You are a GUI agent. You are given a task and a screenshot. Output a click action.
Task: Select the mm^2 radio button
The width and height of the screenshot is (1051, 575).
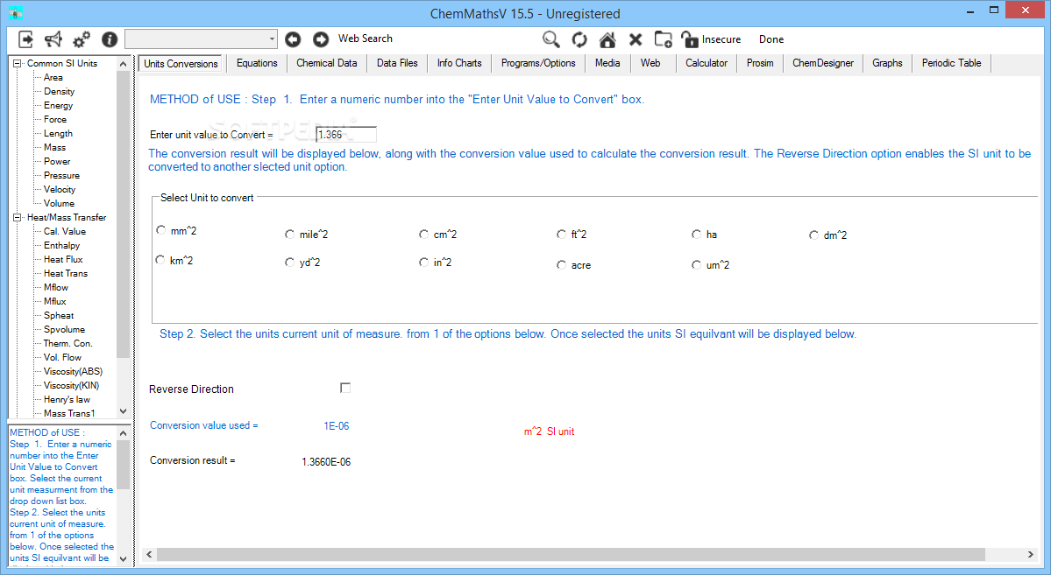[161, 230]
